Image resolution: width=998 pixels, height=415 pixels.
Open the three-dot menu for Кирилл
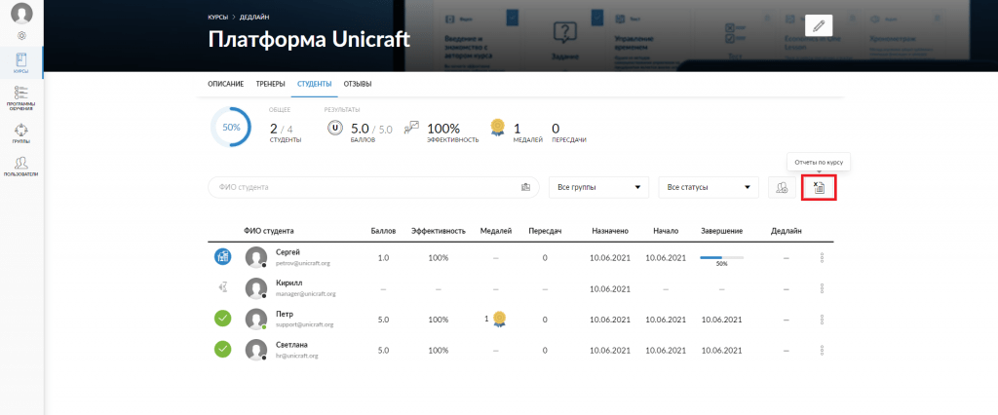click(822, 288)
